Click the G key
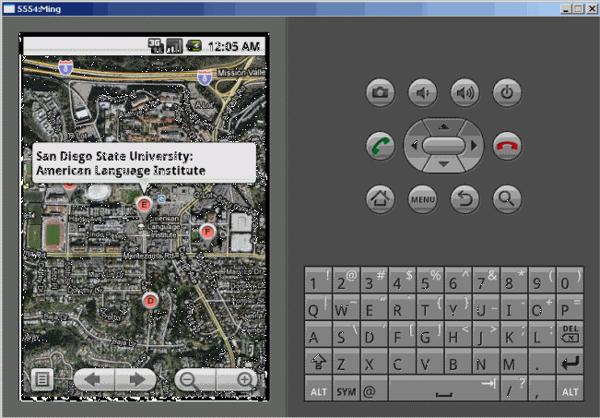The height and width of the screenshot is (418, 600). click(430, 334)
